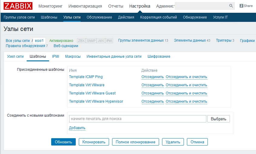
Task: Switch to the Макросы tab
Action: point(73,56)
